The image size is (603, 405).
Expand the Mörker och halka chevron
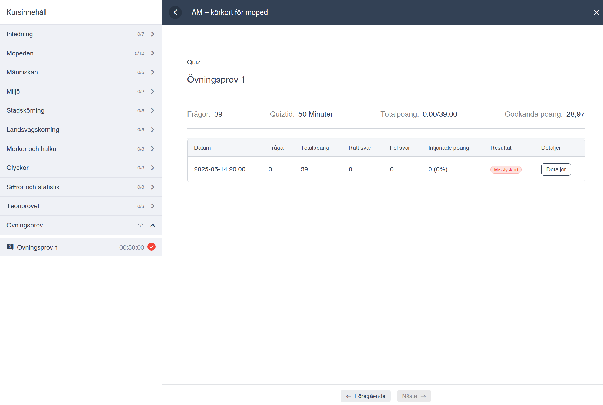click(153, 149)
